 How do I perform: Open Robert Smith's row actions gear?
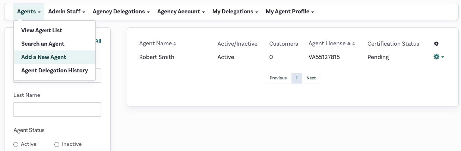439,57
